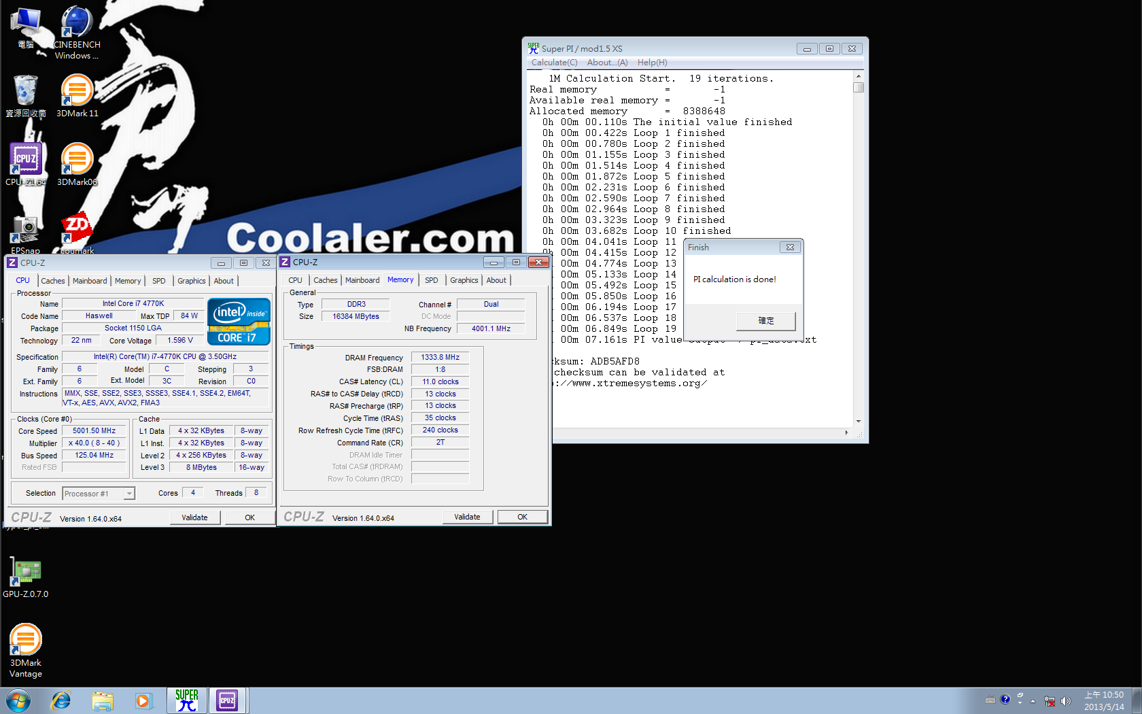
Task: Switch to Memory tab in left CPU-Z
Action: click(128, 281)
